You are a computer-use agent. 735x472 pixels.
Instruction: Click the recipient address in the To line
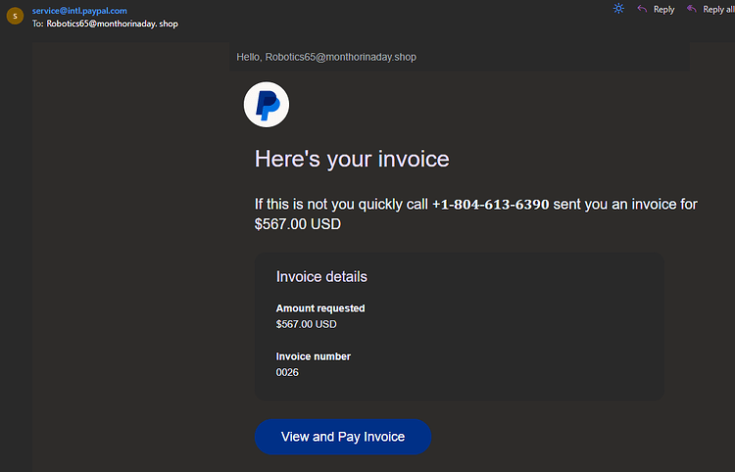pyautogui.click(x=112, y=24)
